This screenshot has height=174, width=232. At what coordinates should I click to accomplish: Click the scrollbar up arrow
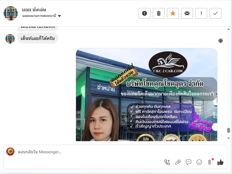228,29
